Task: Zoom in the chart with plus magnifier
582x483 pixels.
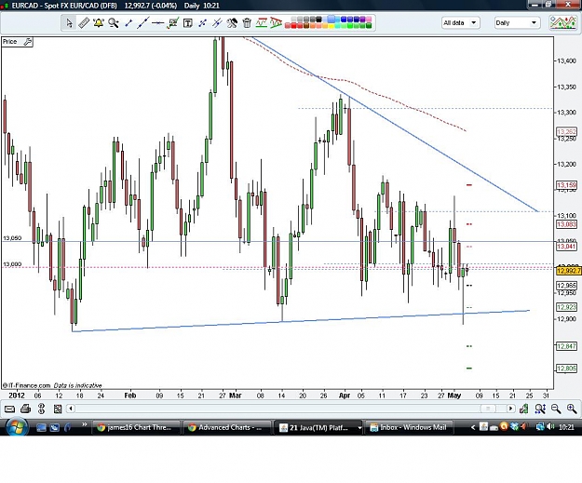Action: [x=572, y=409]
